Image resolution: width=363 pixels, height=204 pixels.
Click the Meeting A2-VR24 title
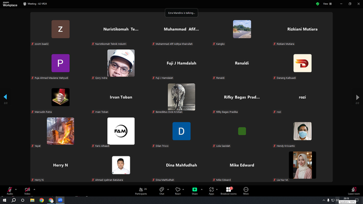pos(37,4)
